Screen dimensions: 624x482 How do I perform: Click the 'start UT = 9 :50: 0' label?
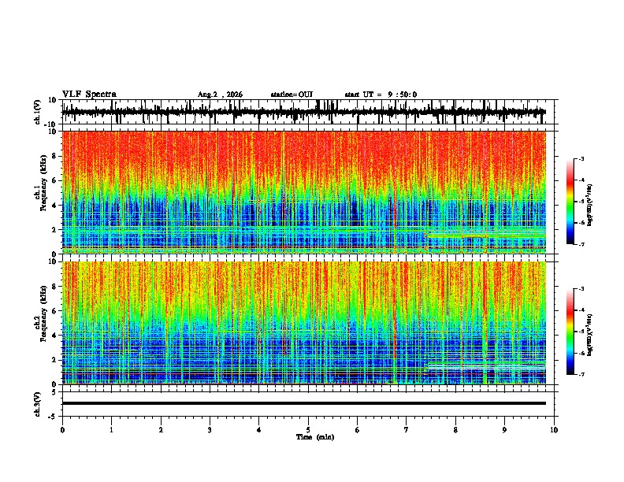[x=381, y=95]
